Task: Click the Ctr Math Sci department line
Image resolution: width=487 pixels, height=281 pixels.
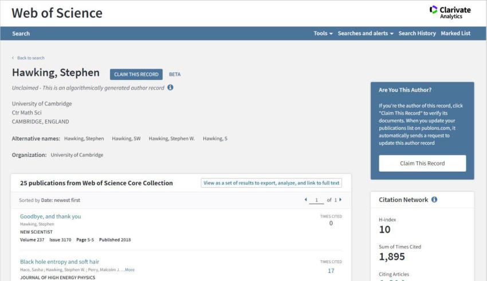Action: point(26,113)
